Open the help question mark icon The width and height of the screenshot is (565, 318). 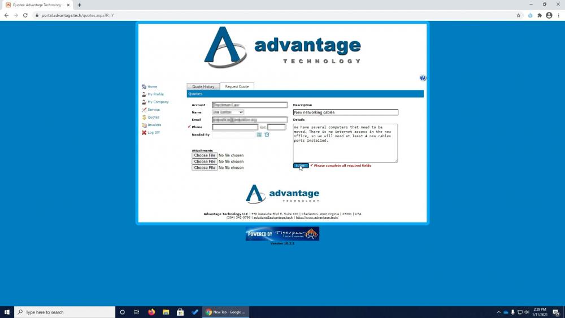[423, 78]
